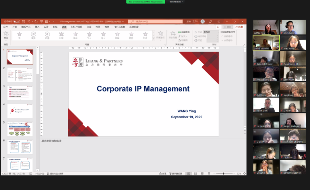The image size is (310, 190).
Task: Click the Undo arrow icon
Action: (x=29, y=21)
